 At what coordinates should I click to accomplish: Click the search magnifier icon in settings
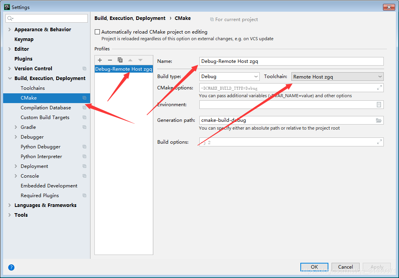(10, 18)
